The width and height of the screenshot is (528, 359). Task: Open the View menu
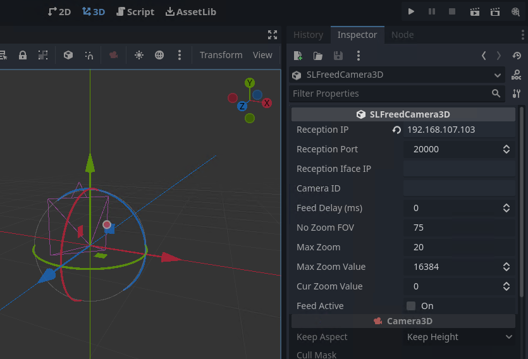click(262, 55)
